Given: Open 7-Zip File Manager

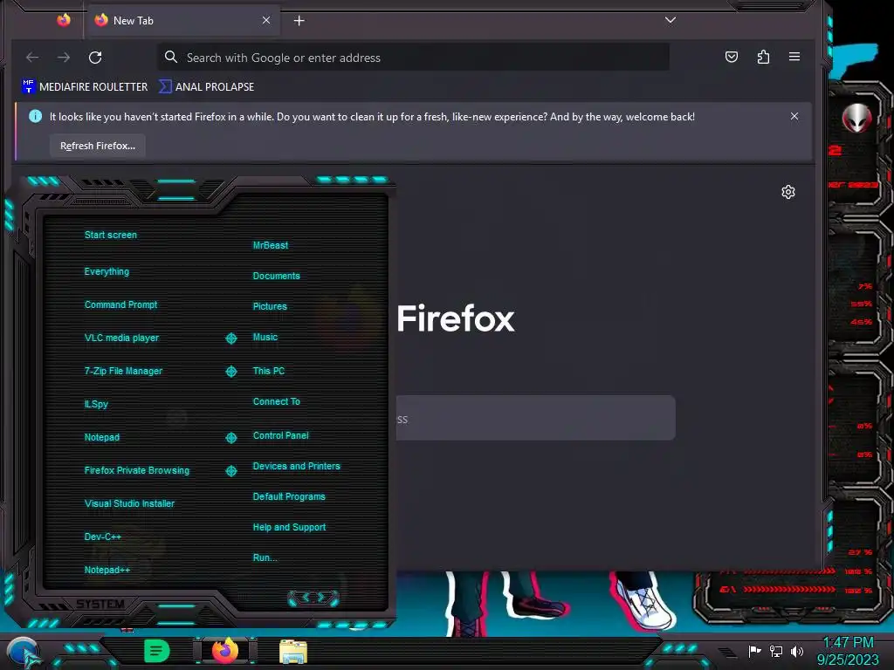Looking at the screenshot, I should (x=123, y=371).
